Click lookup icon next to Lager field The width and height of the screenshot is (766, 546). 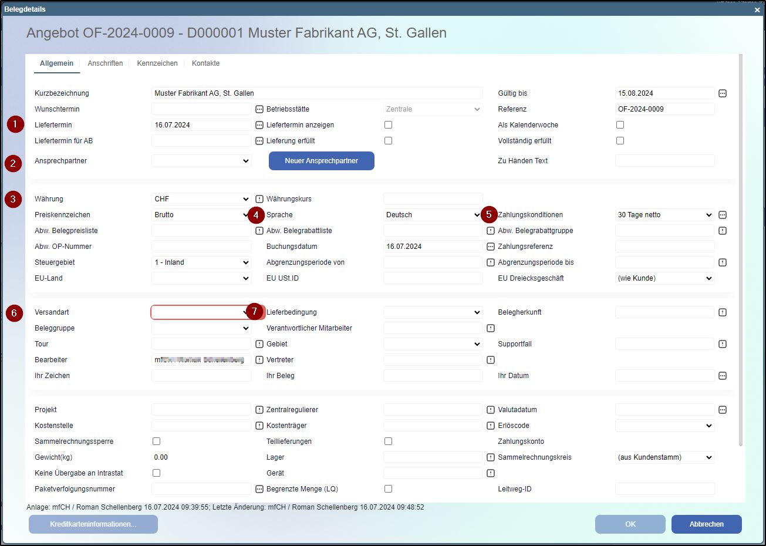pos(491,457)
